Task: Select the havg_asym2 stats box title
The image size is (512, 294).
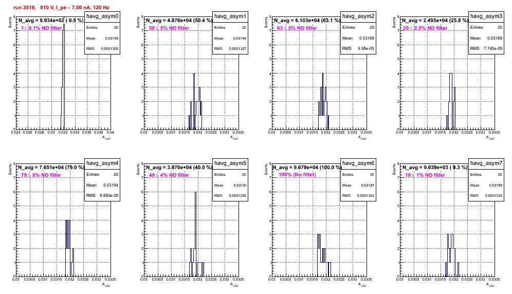Action: (358, 16)
